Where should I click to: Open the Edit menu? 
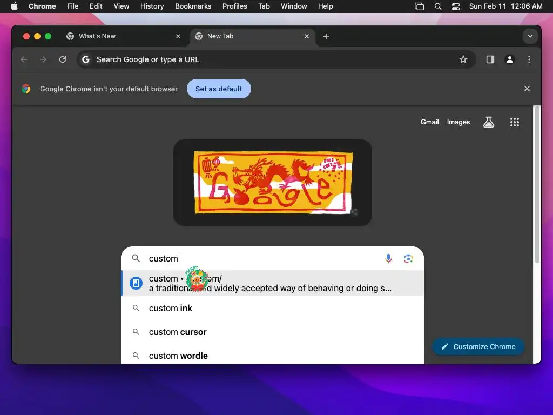[96, 6]
